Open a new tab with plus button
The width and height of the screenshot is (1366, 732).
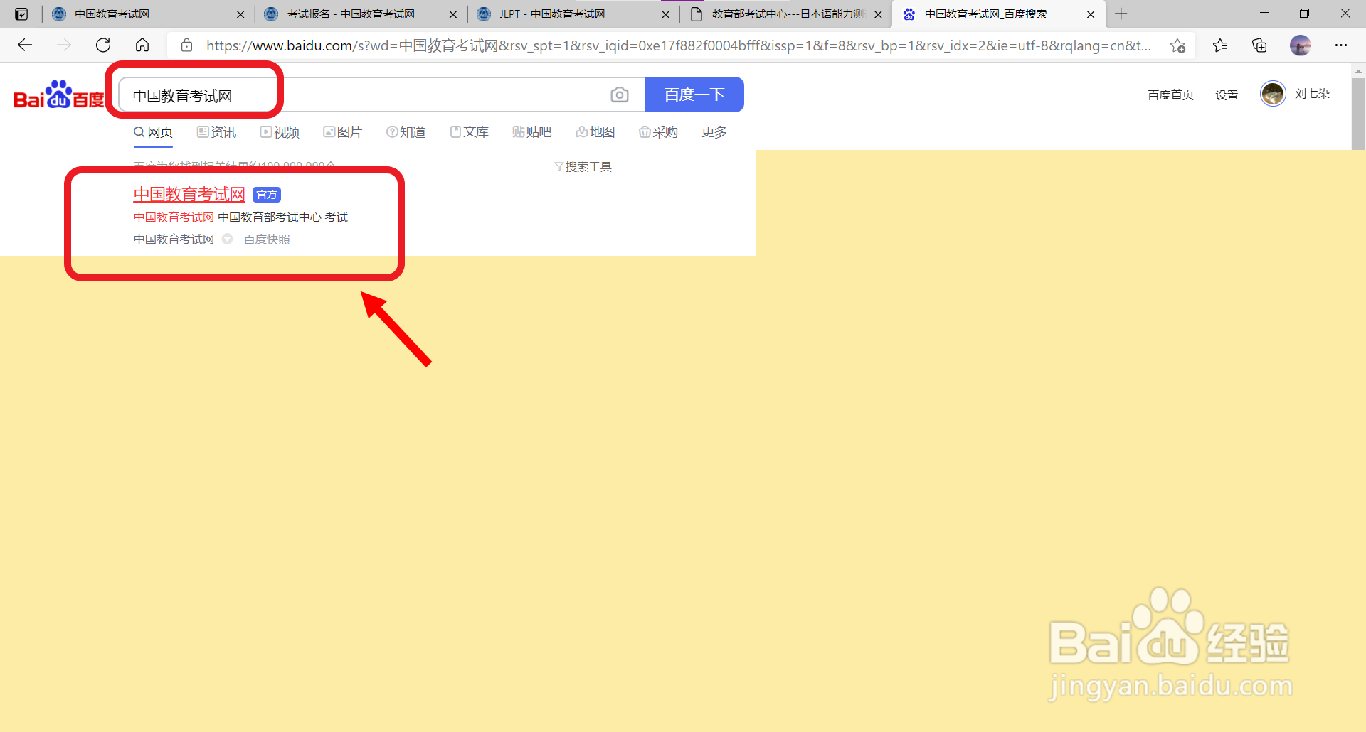(x=1121, y=14)
